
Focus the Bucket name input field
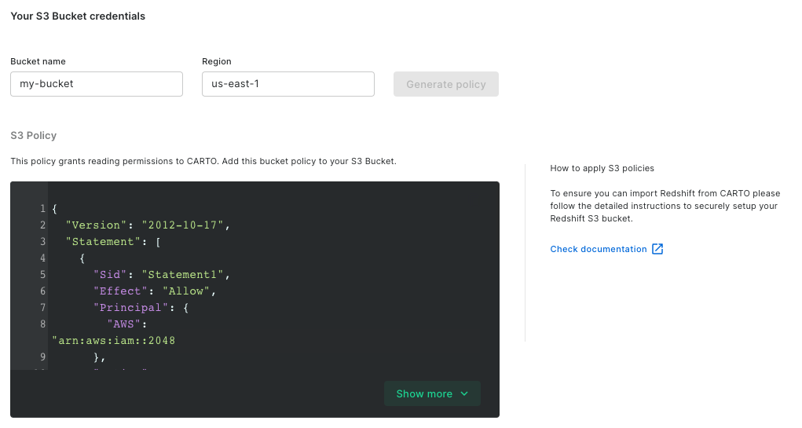(x=97, y=84)
